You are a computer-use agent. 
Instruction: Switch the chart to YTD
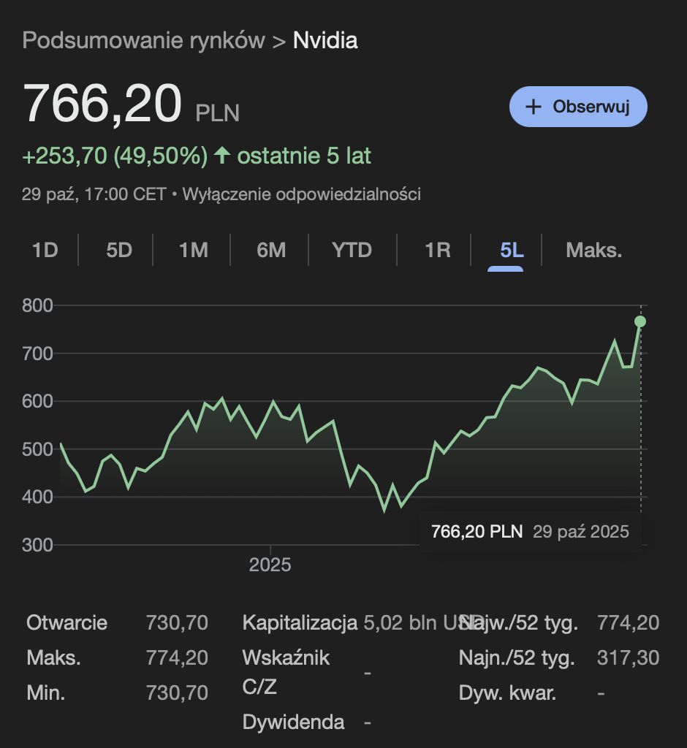(x=352, y=251)
